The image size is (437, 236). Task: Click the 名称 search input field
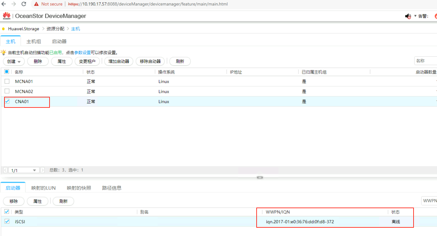[426, 61]
